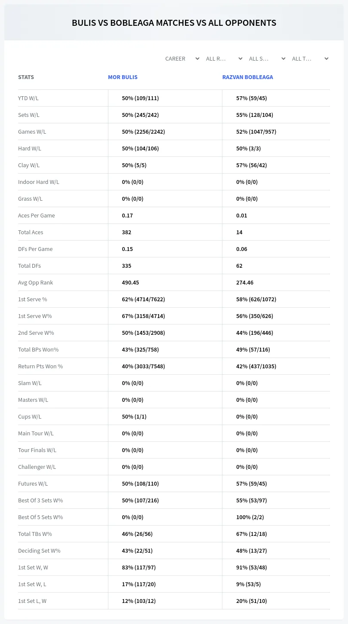The height and width of the screenshot is (624, 348).
Task: Select the YTD W/L stat row
Action: click(174, 98)
